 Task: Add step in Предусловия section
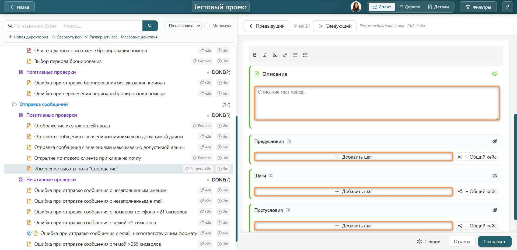point(353,157)
